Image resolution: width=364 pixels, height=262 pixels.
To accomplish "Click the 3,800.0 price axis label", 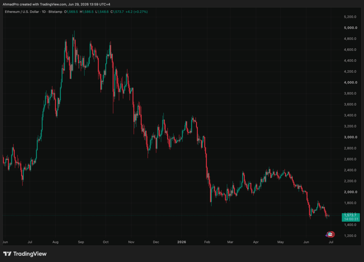I will coord(350,93).
